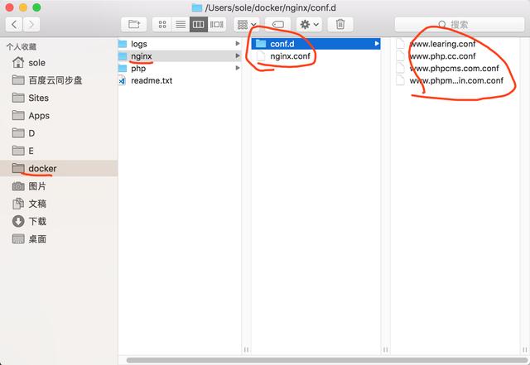The width and height of the screenshot is (530, 365).
Task: Select www.phpcms.com.conf file
Action: coord(455,68)
